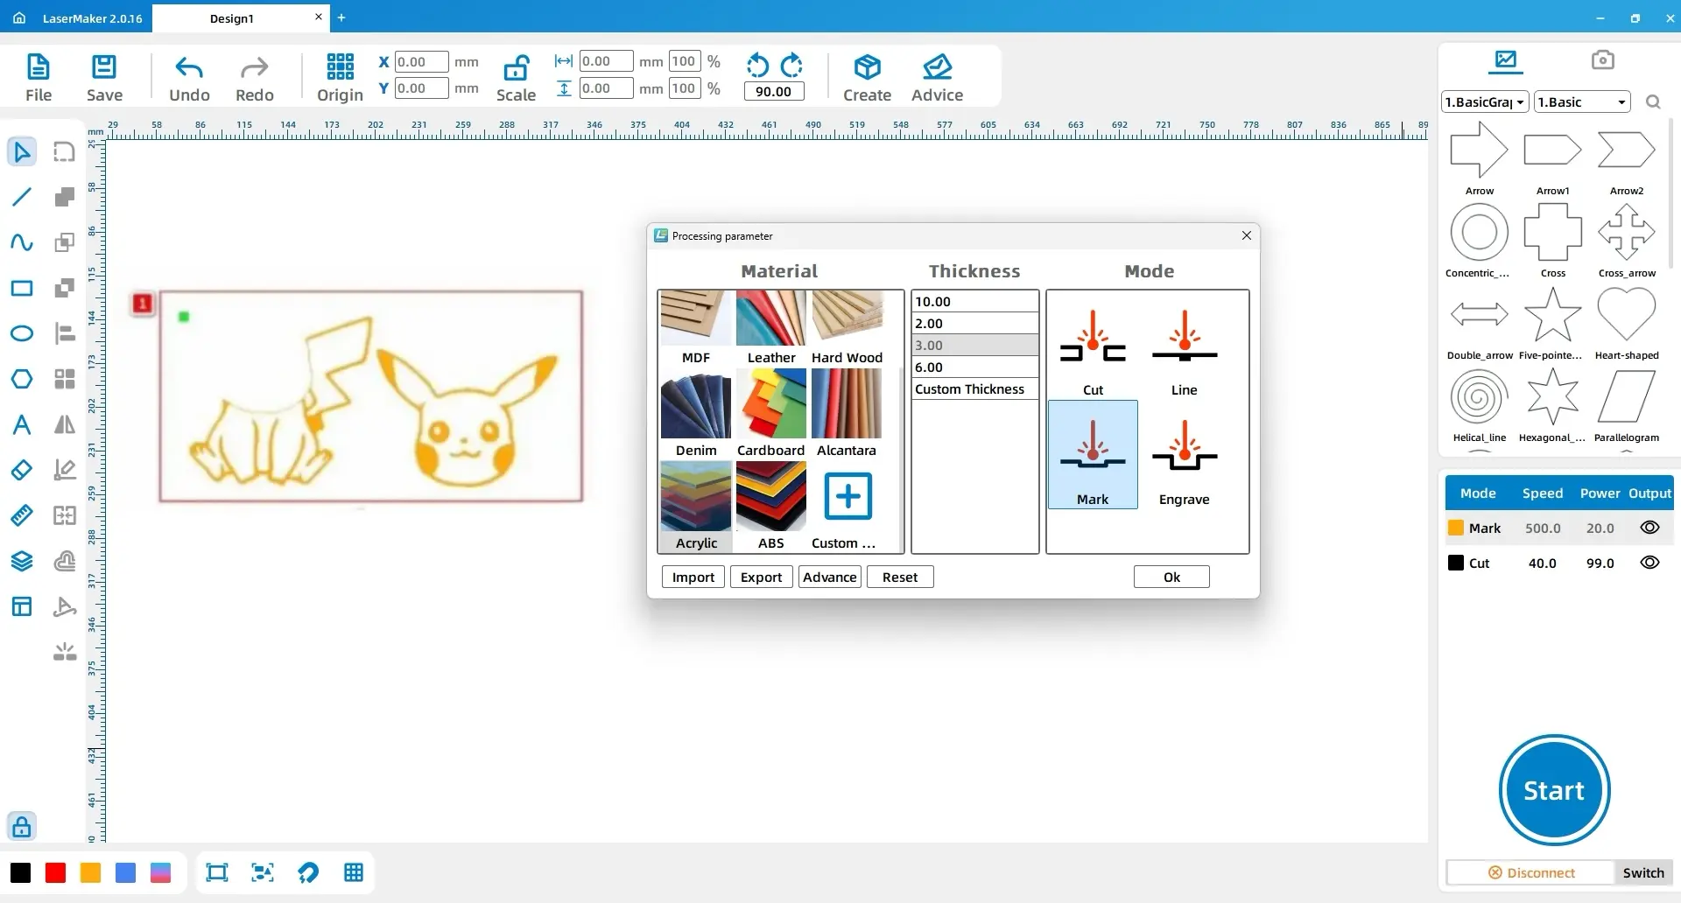
Task: Select Custom Thickness option
Action: tap(974, 389)
